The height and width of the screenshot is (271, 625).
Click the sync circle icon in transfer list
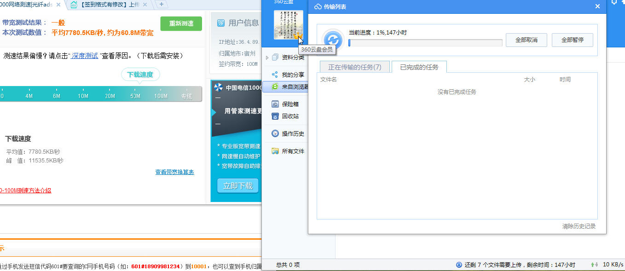(333, 40)
